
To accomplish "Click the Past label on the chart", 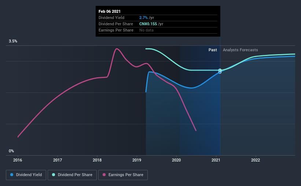I will 213,50.
